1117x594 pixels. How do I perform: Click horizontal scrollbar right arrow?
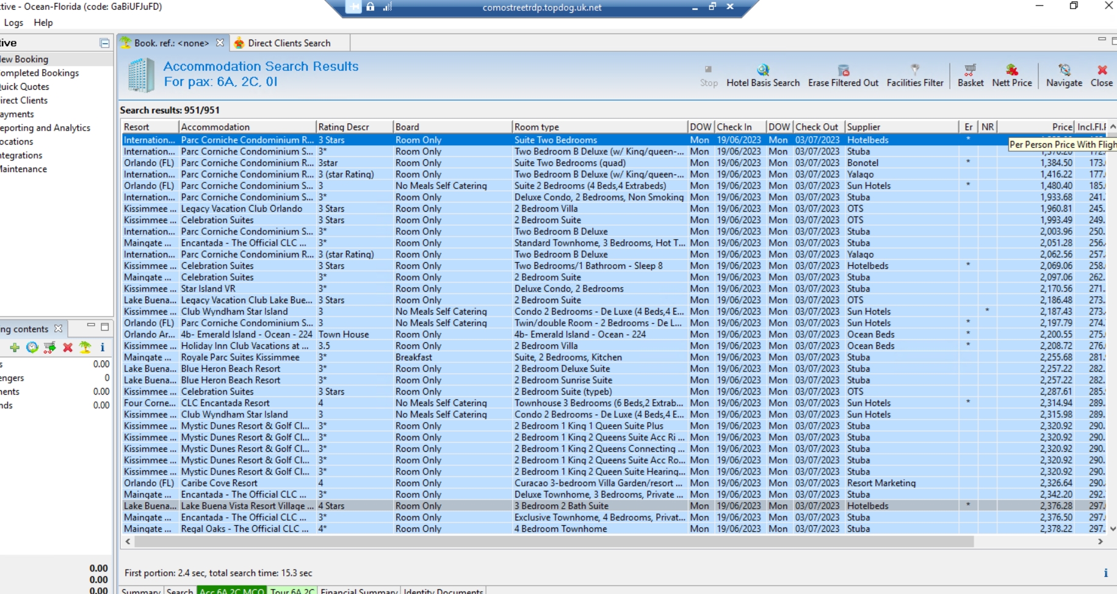tap(1101, 541)
